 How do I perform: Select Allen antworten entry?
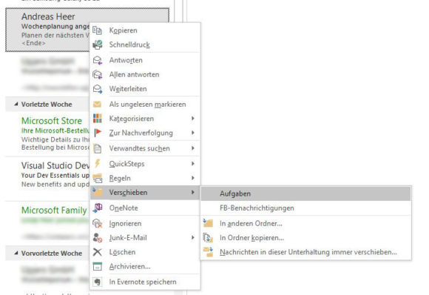[x=145, y=74]
